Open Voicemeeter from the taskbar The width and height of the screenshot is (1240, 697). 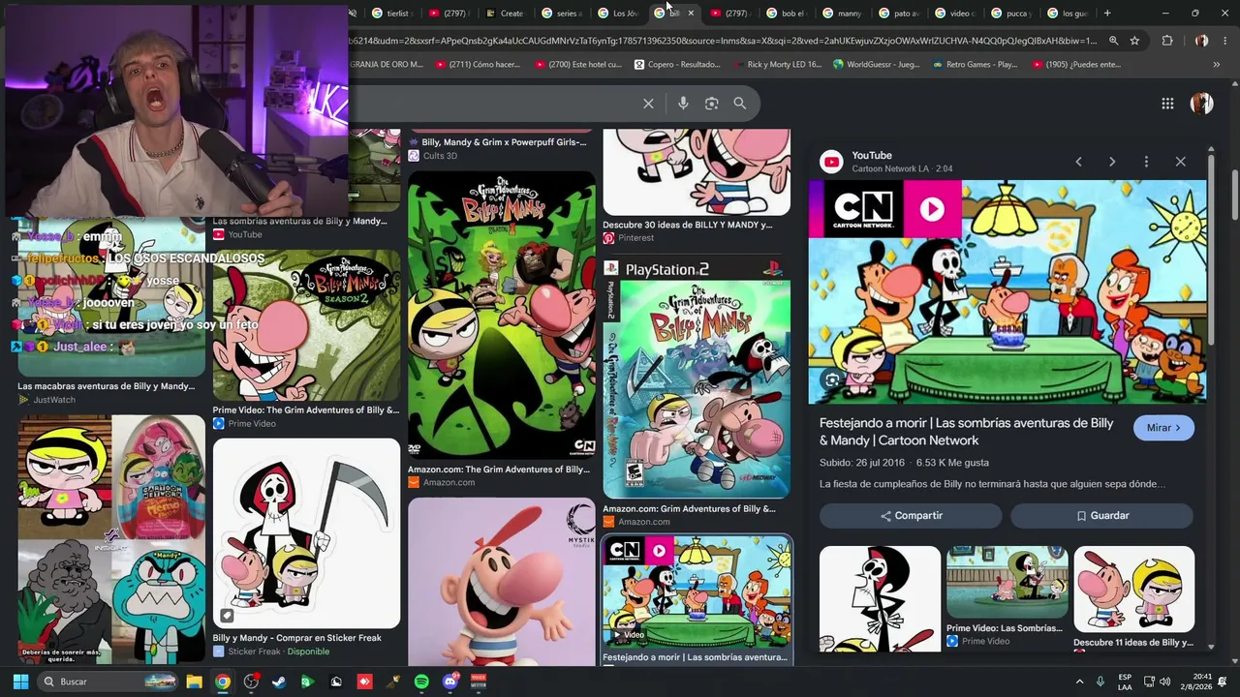tap(478, 682)
